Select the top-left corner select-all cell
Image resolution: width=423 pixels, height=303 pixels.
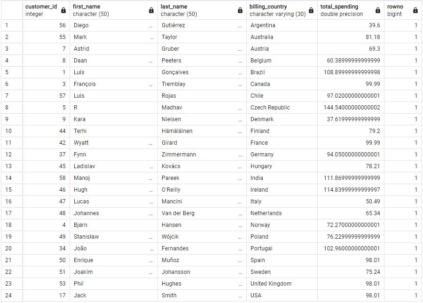point(12,10)
